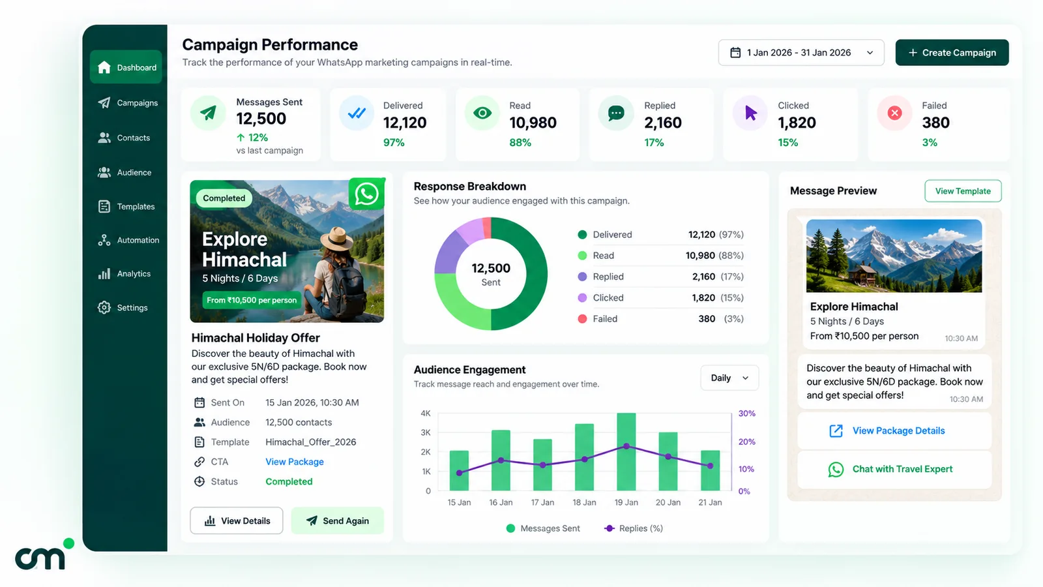Screen dimensions: 1043x587
Task: Expand the Daily interval dropdown
Action: 729,378
